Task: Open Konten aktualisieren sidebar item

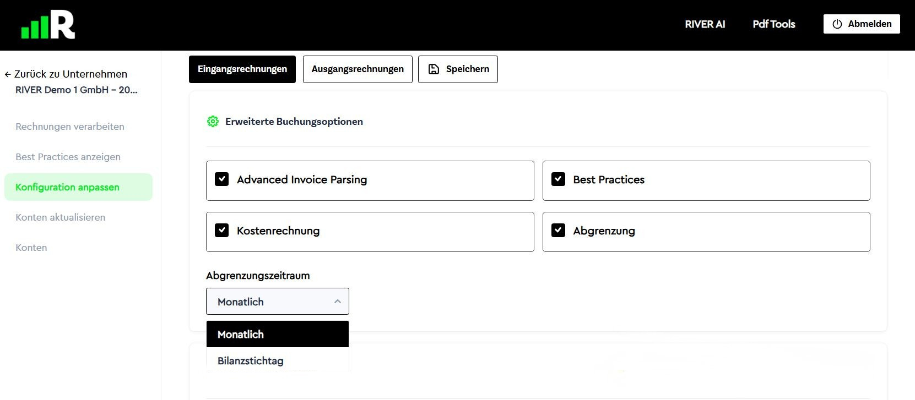Action: pyautogui.click(x=60, y=217)
